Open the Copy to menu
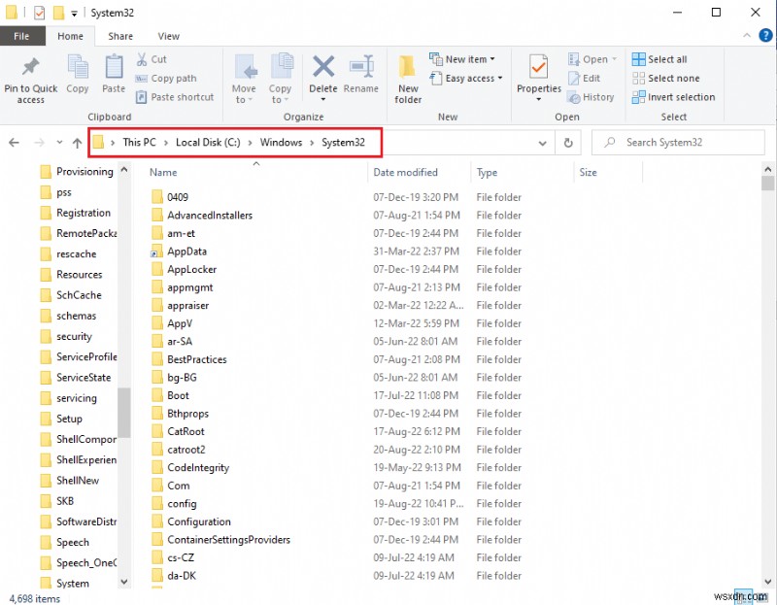Image resolution: width=777 pixels, height=605 pixels. tap(280, 80)
